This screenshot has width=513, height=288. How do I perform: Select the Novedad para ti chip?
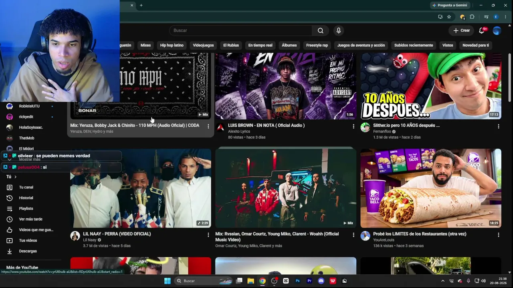click(x=476, y=45)
